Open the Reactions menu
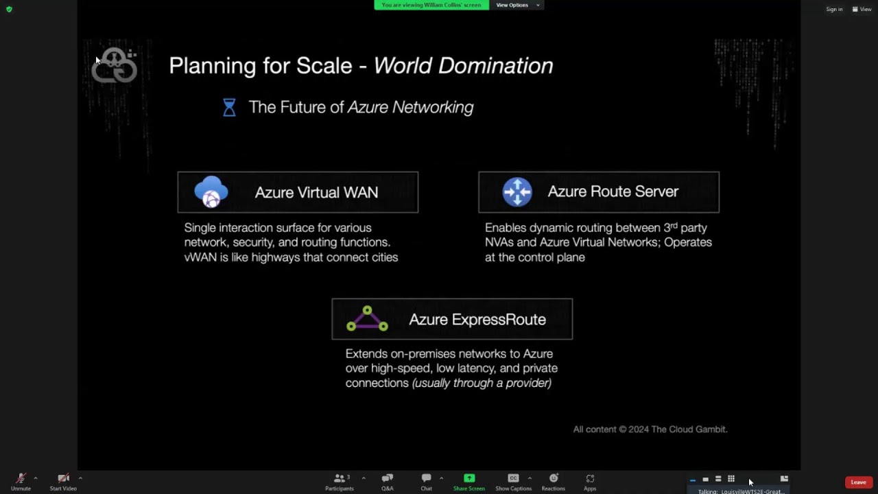This screenshot has height=494, width=878. point(554,482)
